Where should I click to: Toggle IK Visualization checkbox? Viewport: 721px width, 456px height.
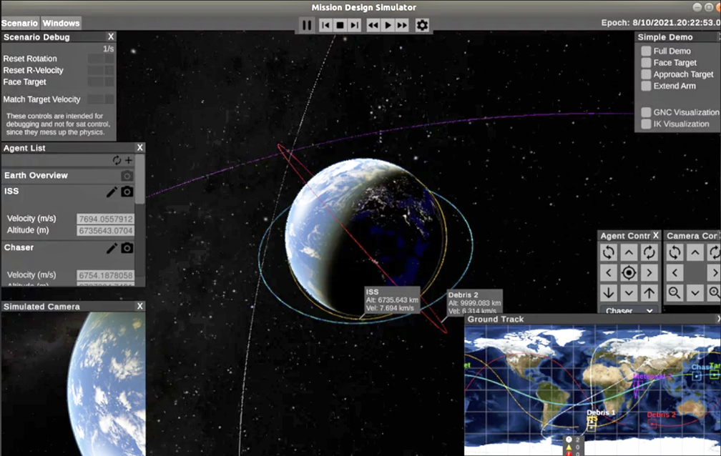[x=646, y=124]
